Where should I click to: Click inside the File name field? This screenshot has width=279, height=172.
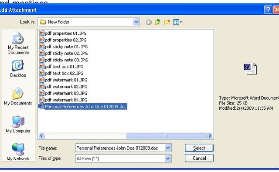pos(120,148)
